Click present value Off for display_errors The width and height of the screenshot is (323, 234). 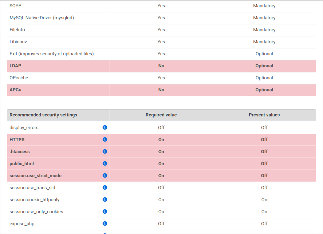264,128
